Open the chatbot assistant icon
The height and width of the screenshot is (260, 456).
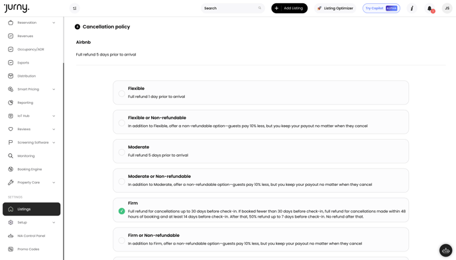point(445,250)
